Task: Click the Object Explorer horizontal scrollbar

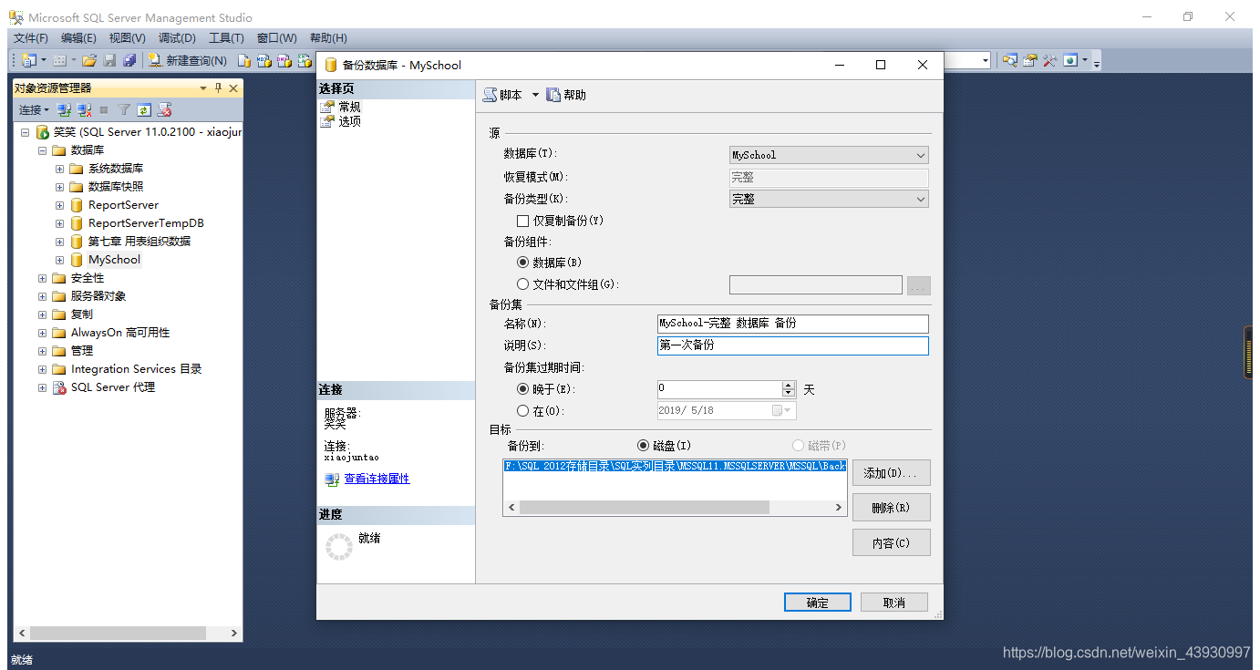Action: (128, 633)
